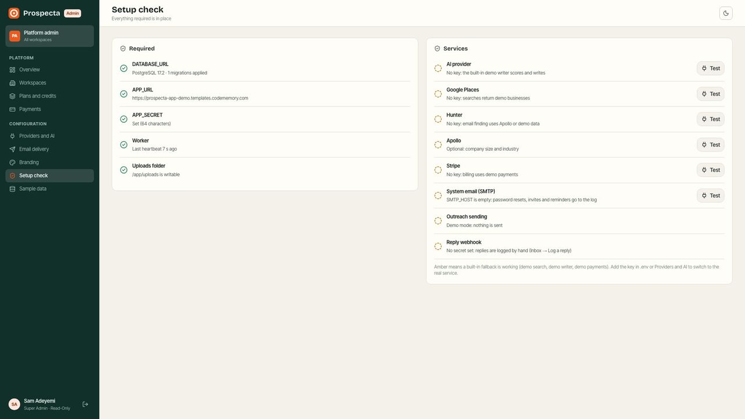Image resolution: width=745 pixels, height=419 pixels.
Task: Test the Google Places service
Action: tap(711, 94)
